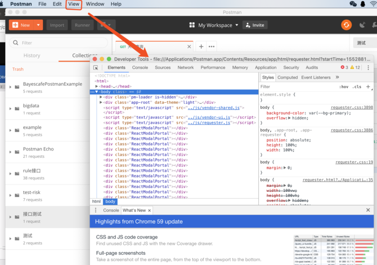Toggle the :hov element state option
This screenshot has height=265, width=377.
click(x=344, y=87)
